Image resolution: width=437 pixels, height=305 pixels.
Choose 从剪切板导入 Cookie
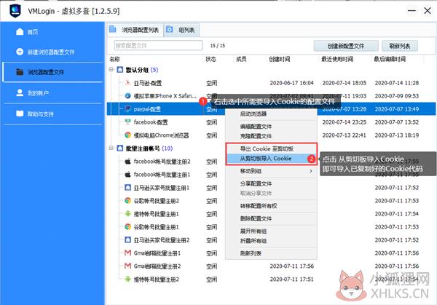pyautogui.click(x=271, y=159)
